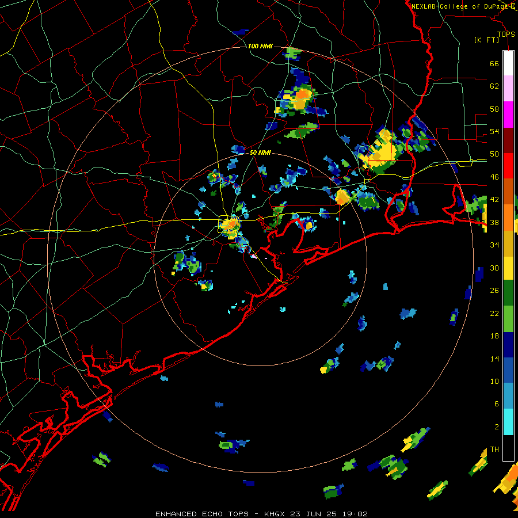Click the black TH threshold swatch
This screenshot has width=518, height=518.
point(508,448)
